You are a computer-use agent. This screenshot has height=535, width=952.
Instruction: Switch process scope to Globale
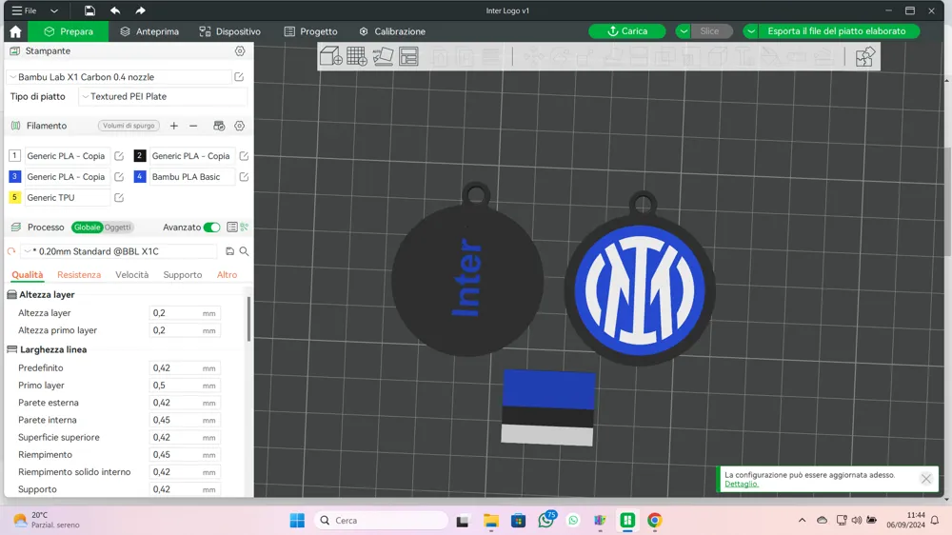pyautogui.click(x=87, y=228)
